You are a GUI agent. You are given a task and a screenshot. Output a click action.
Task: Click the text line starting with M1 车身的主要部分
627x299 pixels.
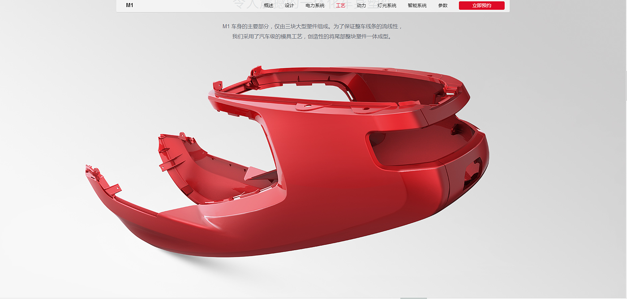(312, 26)
